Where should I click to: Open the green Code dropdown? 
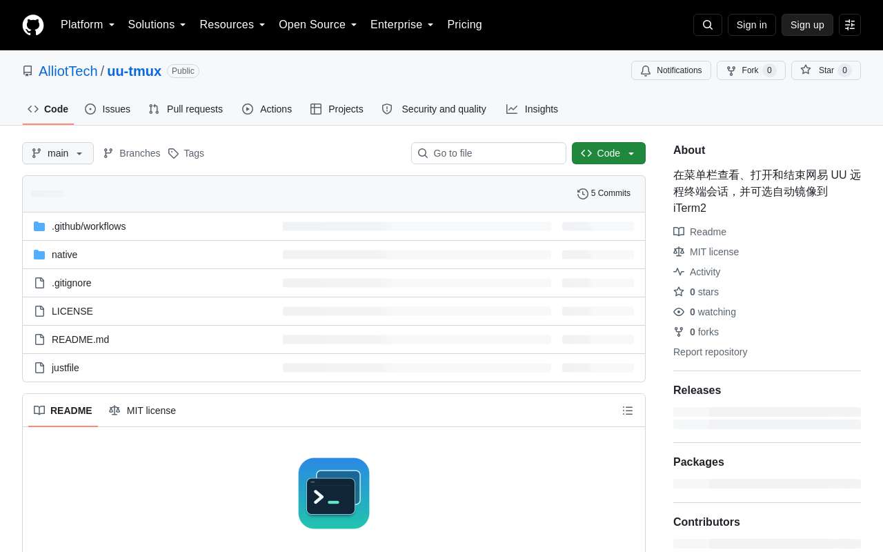click(x=608, y=153)
